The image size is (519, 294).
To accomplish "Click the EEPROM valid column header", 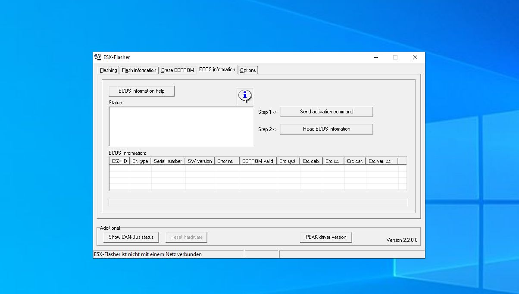I will pos(258,160).
